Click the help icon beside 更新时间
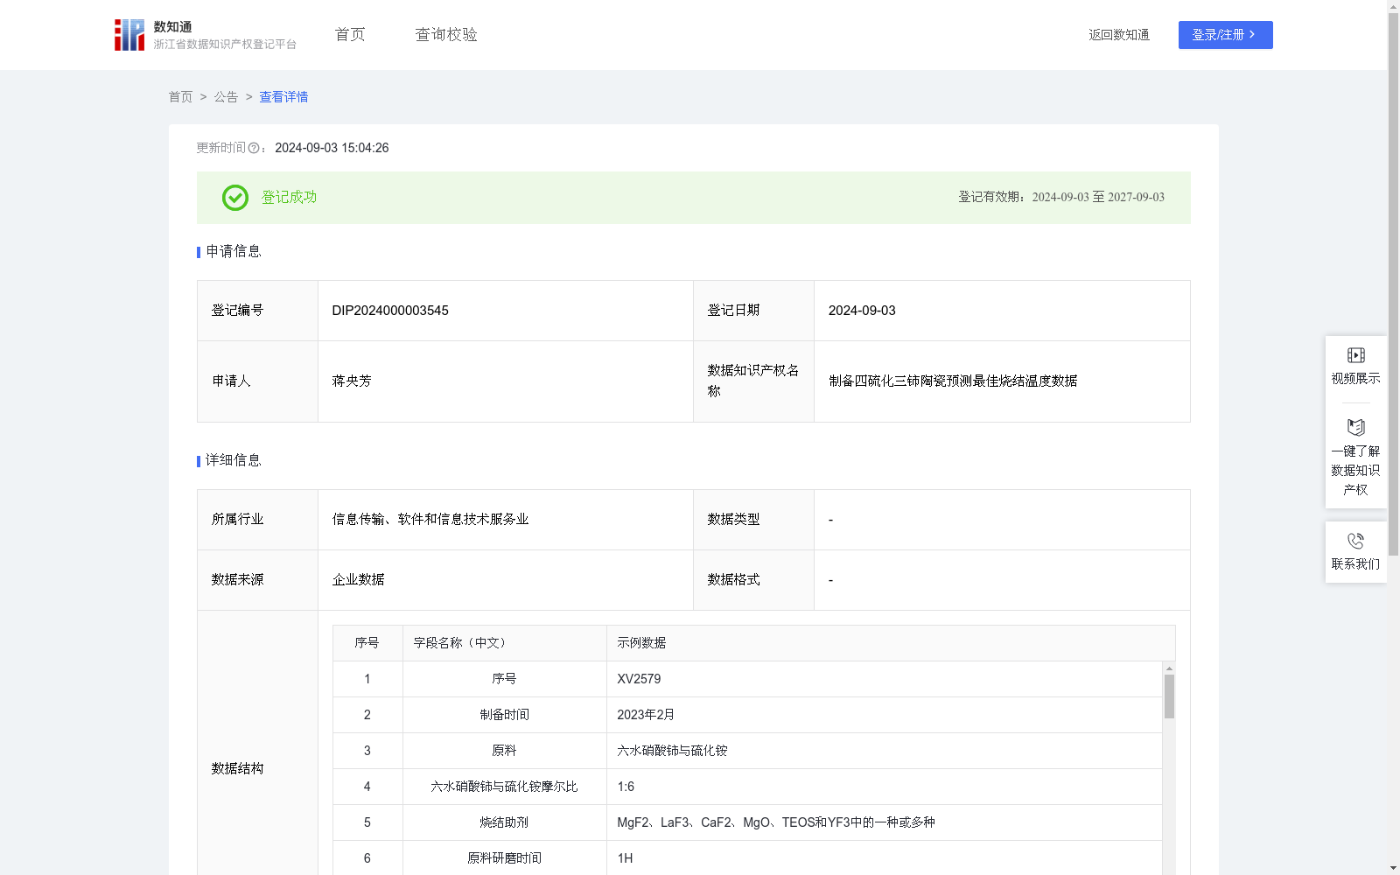This screenshot has width=1400, height=875. (254, 148)
